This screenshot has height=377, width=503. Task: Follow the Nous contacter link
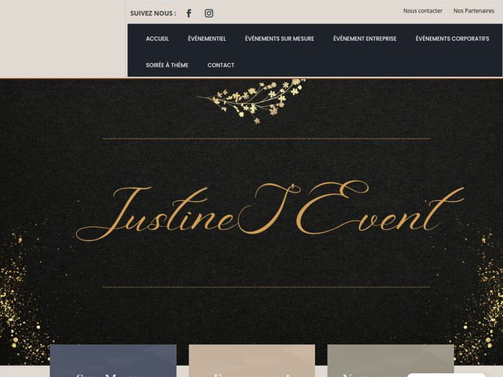pos(423,11)
